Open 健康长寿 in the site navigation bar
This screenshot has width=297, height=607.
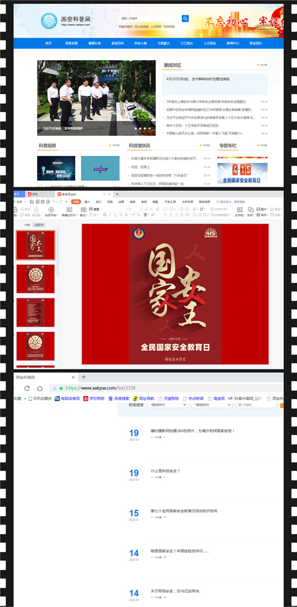tap(95, 43)
